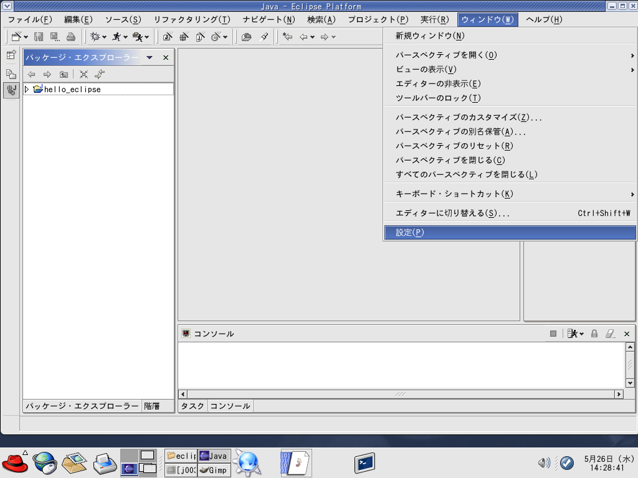Viewport: 638px width, 478px height.
Task: Switch to the 階層 tab
Action: pyautogui.click(x=152, y=406)
